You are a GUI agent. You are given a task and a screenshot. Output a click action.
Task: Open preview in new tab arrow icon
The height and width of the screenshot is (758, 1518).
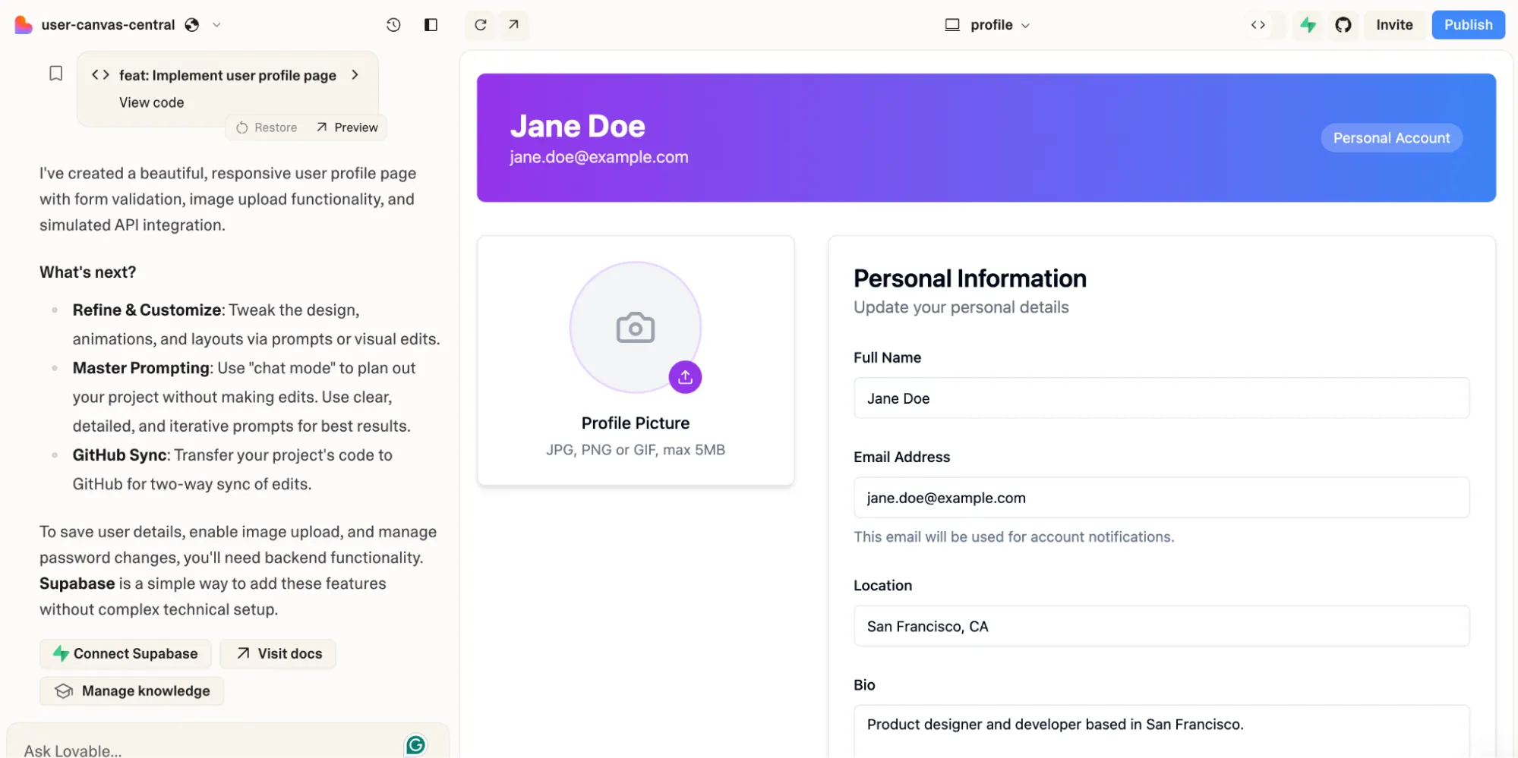pos(514,25)
